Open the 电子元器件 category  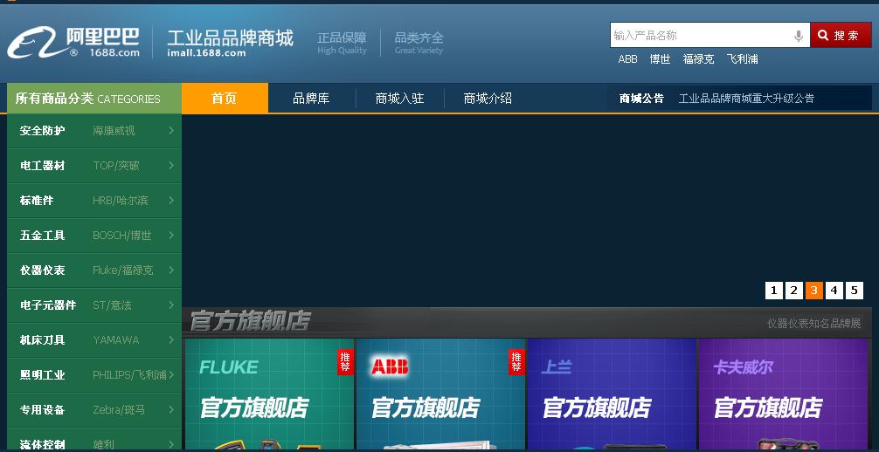(48, 305)
